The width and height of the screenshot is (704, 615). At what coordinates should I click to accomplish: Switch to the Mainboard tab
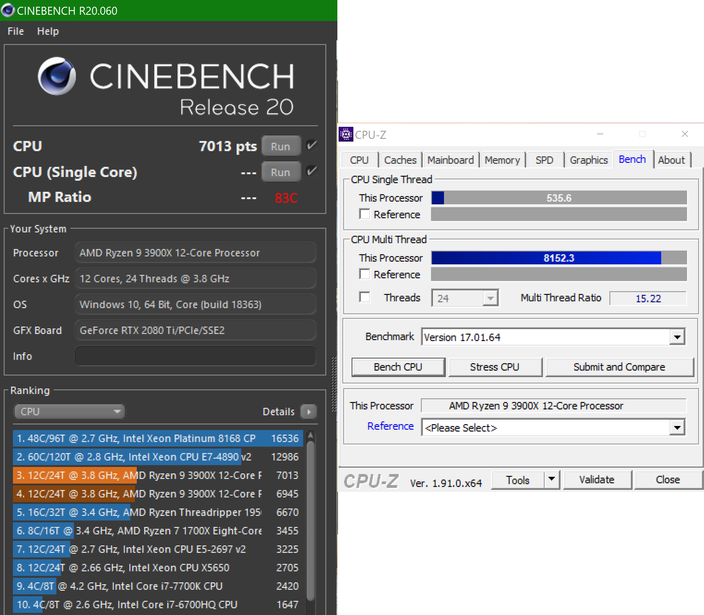click(x=450, y=160)
